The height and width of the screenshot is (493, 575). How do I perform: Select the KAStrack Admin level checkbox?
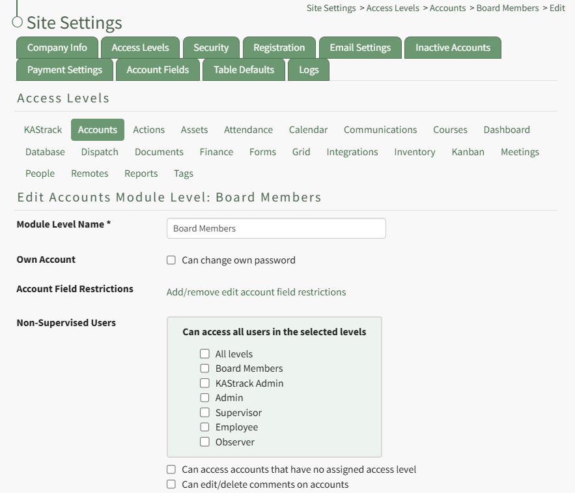tap(204, 383)
